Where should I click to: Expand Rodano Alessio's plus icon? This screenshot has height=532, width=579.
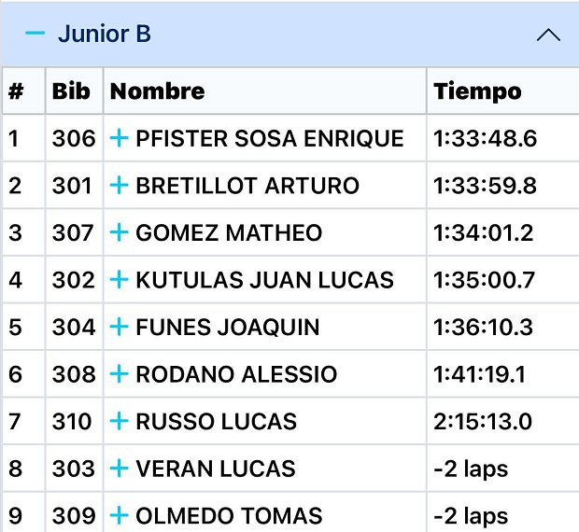tap(119, 374)
